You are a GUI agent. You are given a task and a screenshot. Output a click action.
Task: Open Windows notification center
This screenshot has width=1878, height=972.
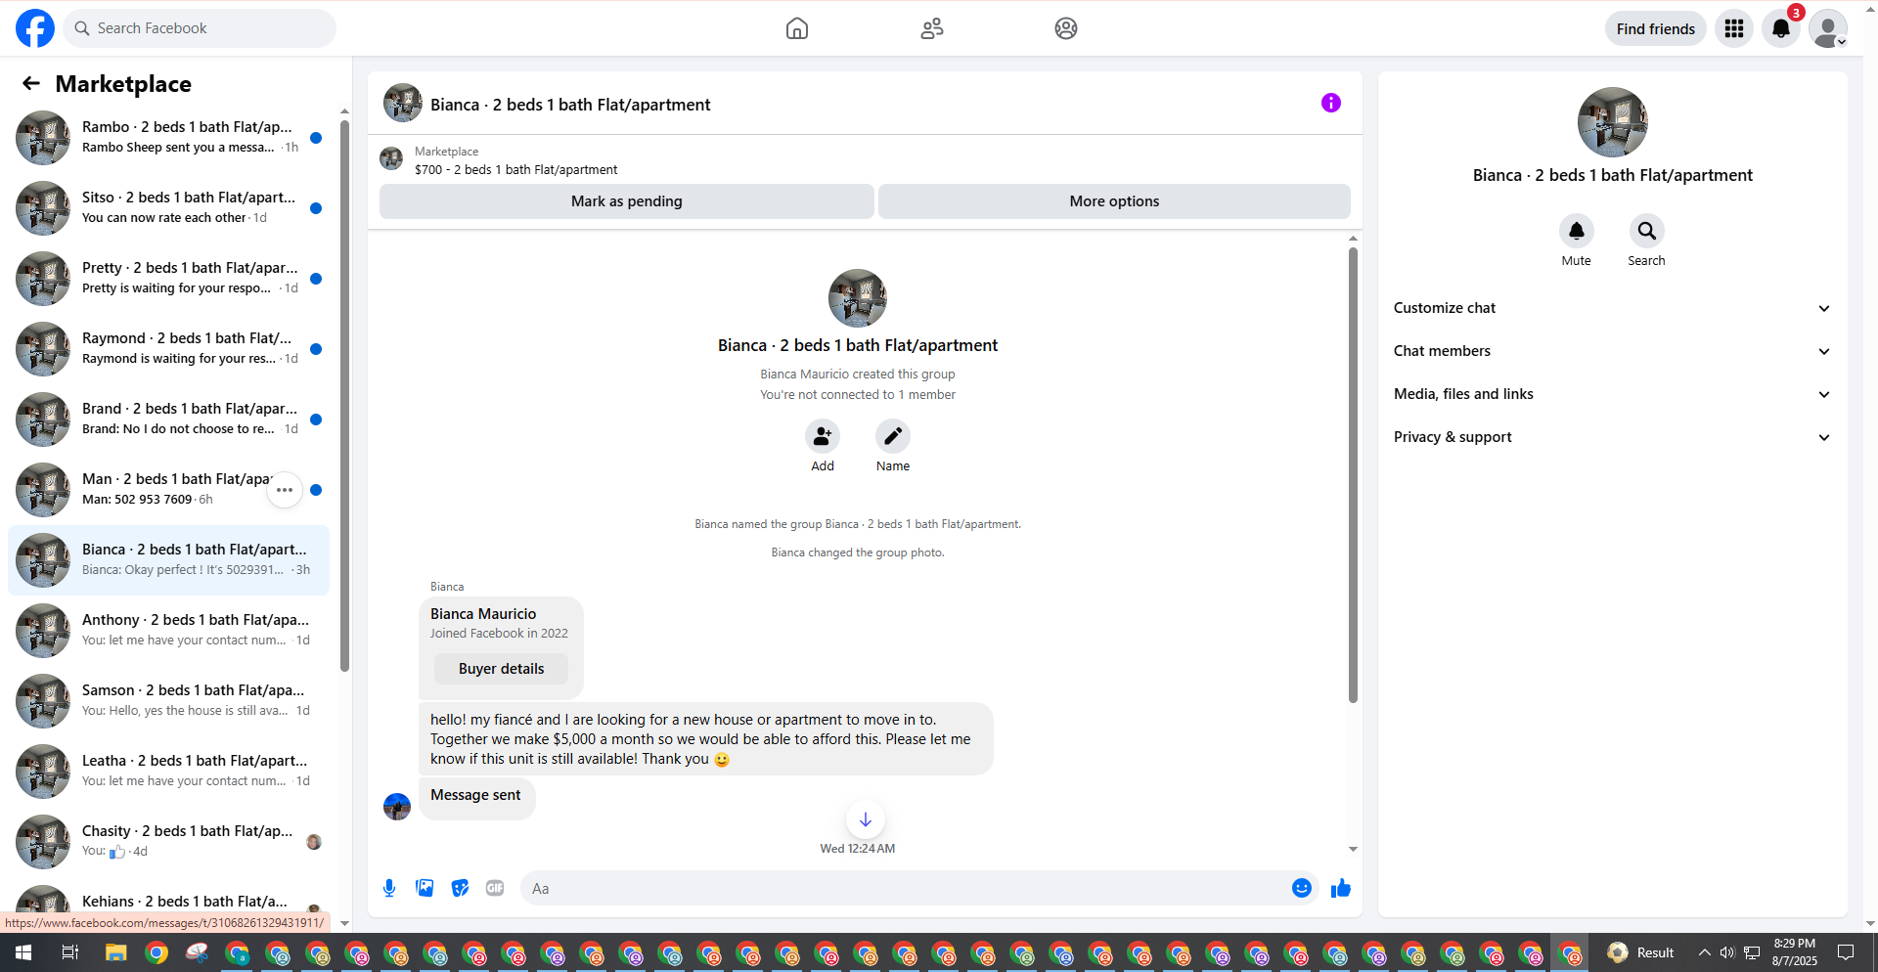(1846, 952)
